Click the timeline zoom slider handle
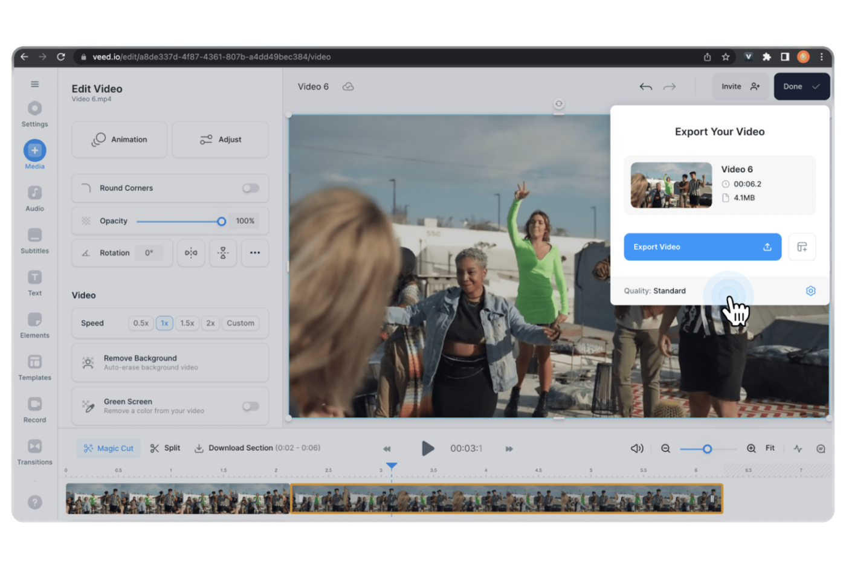 tap(707, 449)
